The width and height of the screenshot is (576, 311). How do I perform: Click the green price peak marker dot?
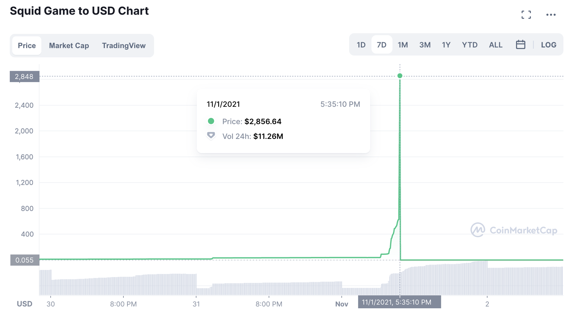(400, 76)
